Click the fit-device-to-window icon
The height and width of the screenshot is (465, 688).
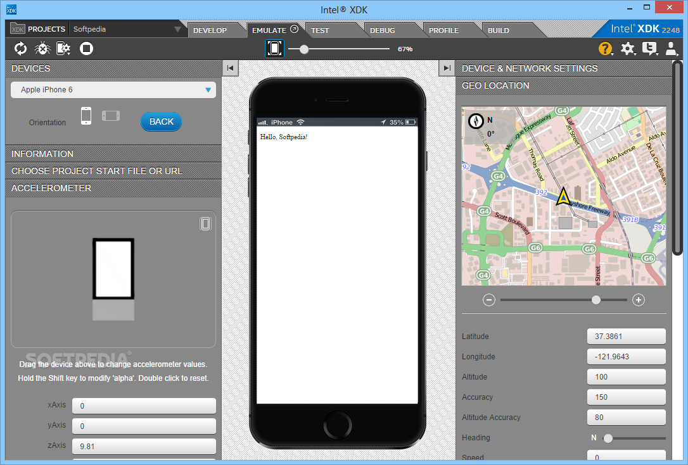coord(275,49)
